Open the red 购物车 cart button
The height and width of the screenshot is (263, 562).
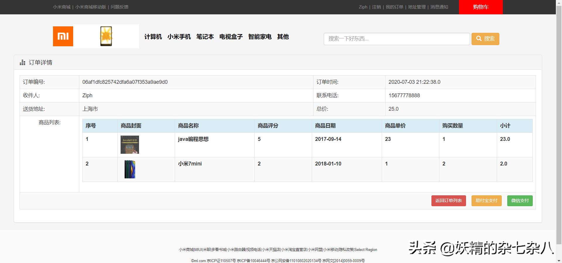481,7
